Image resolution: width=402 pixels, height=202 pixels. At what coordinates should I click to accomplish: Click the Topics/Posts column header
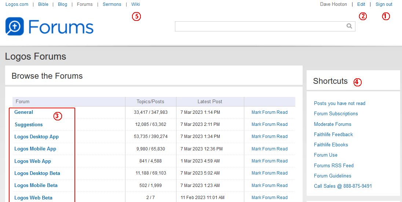[x=150, y=101]
